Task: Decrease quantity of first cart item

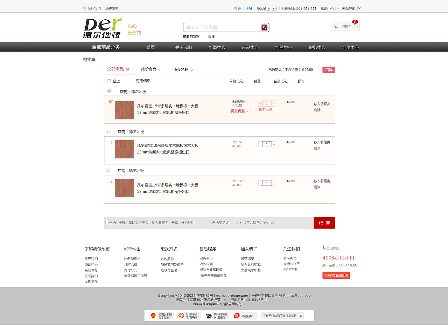Action: (260, 103)
